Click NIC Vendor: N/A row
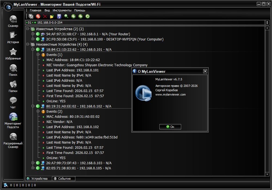 pyautogui.click(x=59, y=122)
